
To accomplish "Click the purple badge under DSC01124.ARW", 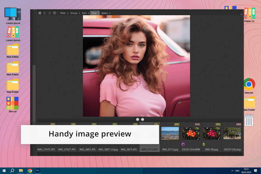I will [183, 144].
